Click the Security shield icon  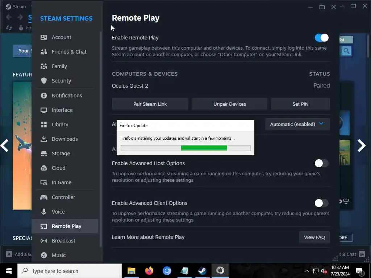[44, 81]
